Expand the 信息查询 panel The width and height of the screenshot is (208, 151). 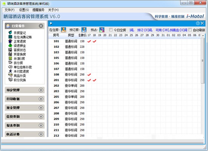pyautogui.click(x=41, y=117)
